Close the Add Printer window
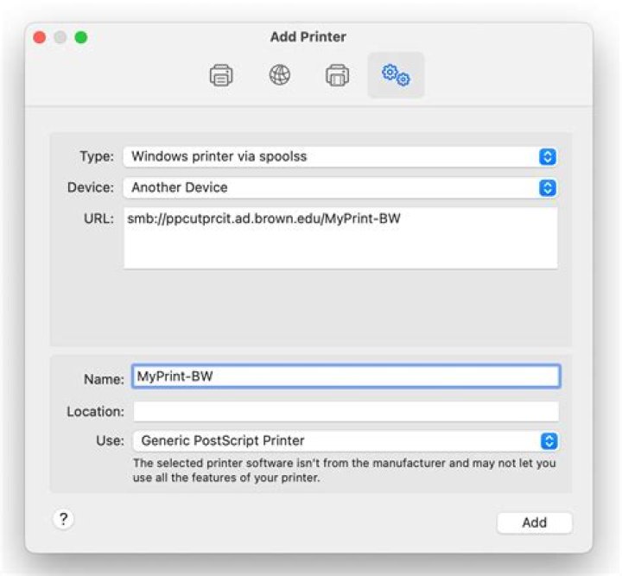 click(x=40, y=38)
